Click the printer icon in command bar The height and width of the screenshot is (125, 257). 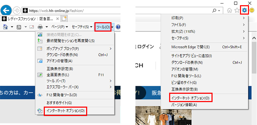(x=40, y=27)
